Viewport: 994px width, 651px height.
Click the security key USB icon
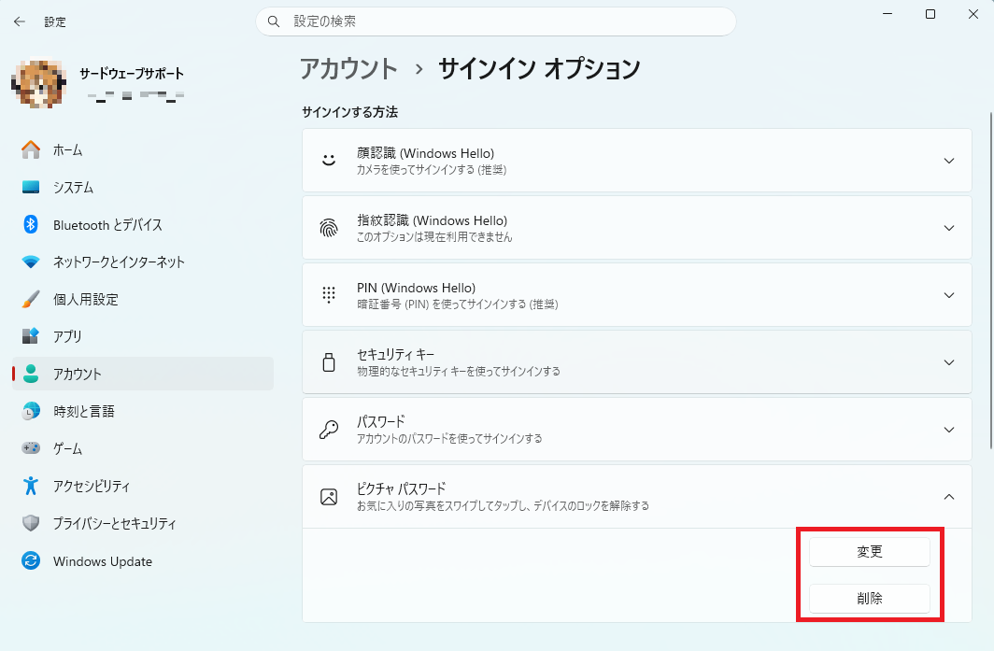pos(329,362)
